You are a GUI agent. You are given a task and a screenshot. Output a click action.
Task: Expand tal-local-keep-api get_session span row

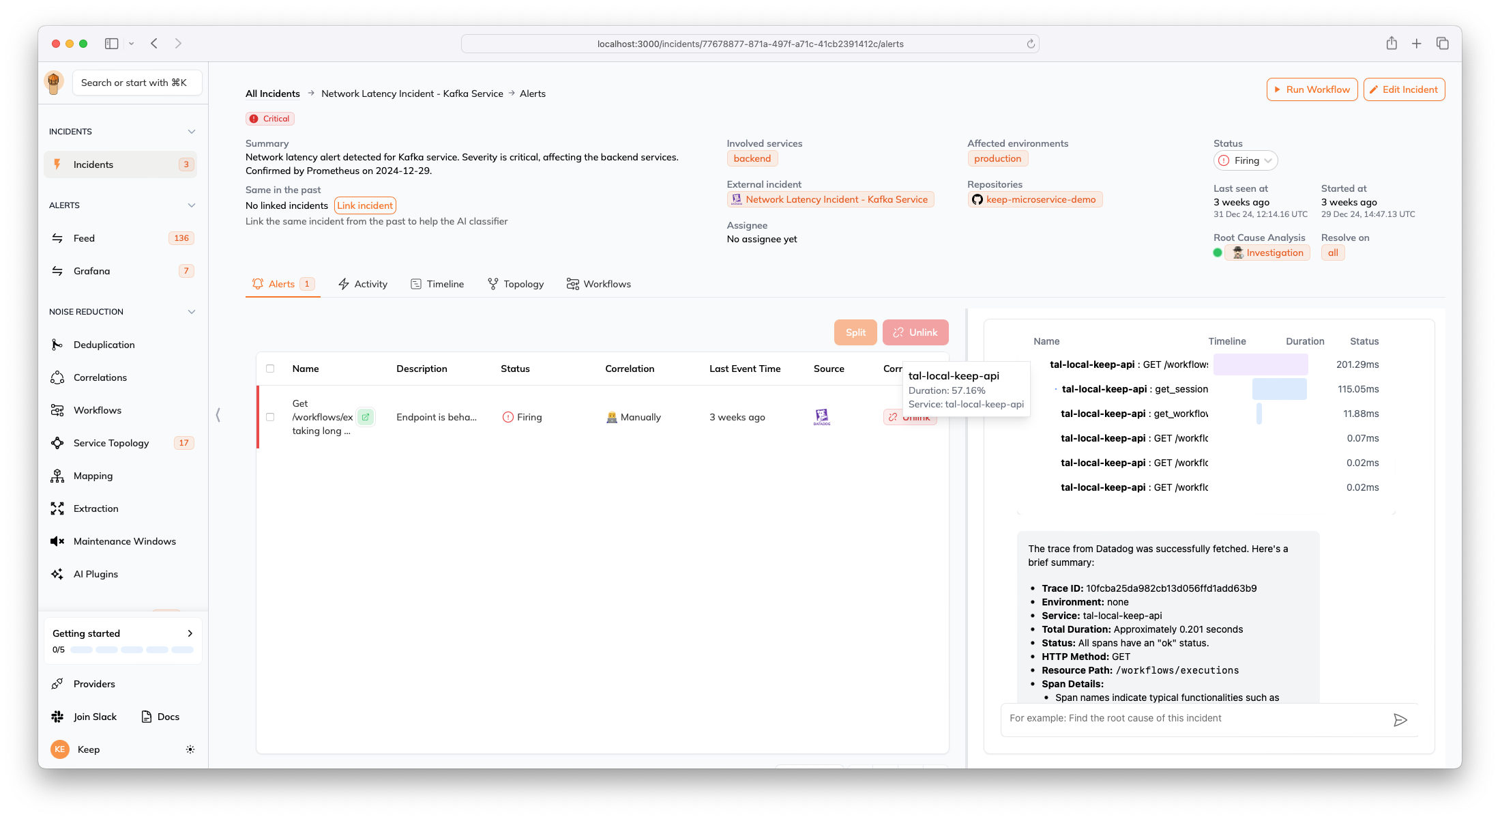coord(1056,389)
